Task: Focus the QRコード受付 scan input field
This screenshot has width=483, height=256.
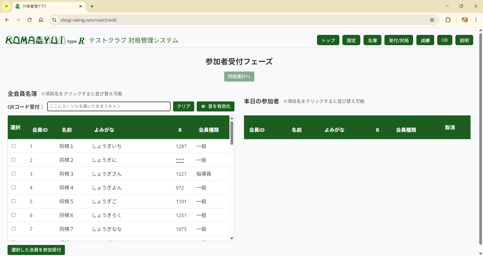Action: [109, 106]
